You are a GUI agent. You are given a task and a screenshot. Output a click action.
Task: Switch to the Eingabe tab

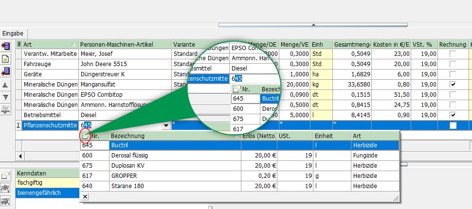(x=13, y=33)
